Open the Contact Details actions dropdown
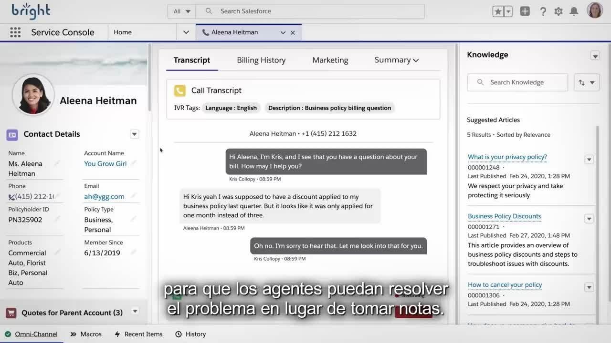This screenshot has height=343, width=611. click(x=135, y=134)
